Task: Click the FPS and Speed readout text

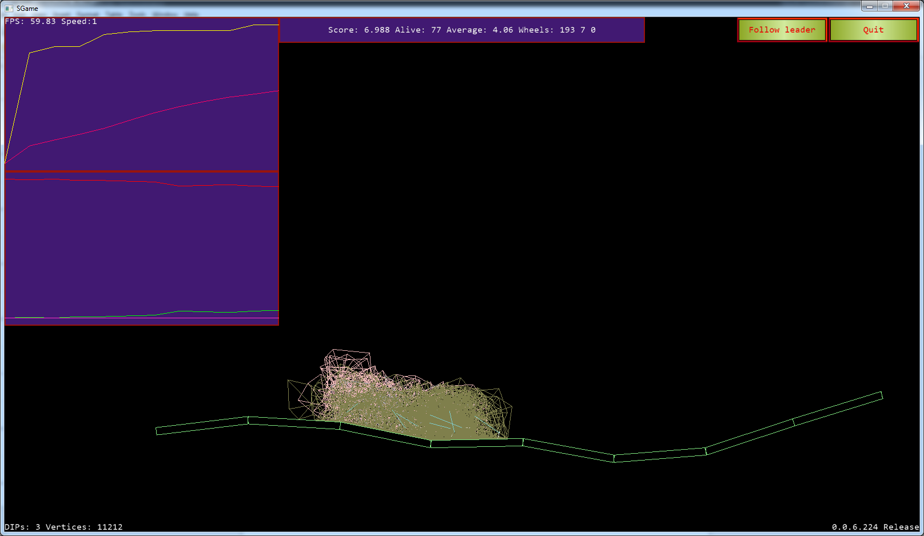Action: (51, 22)
